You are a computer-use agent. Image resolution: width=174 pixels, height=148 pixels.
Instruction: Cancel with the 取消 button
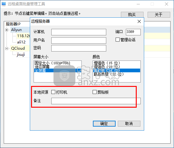click(129, 123)
